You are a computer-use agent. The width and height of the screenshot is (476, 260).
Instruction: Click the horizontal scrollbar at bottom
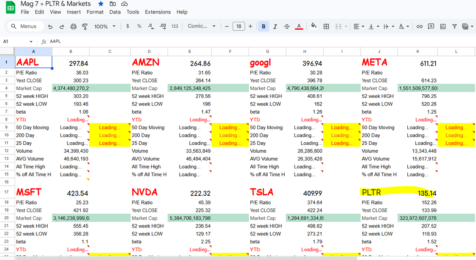[x=187, y=258]
